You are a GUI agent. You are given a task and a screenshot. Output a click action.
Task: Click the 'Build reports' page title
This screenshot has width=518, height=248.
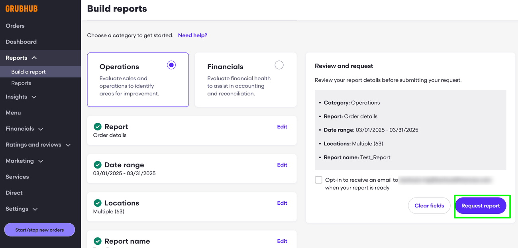coord(117,9)
